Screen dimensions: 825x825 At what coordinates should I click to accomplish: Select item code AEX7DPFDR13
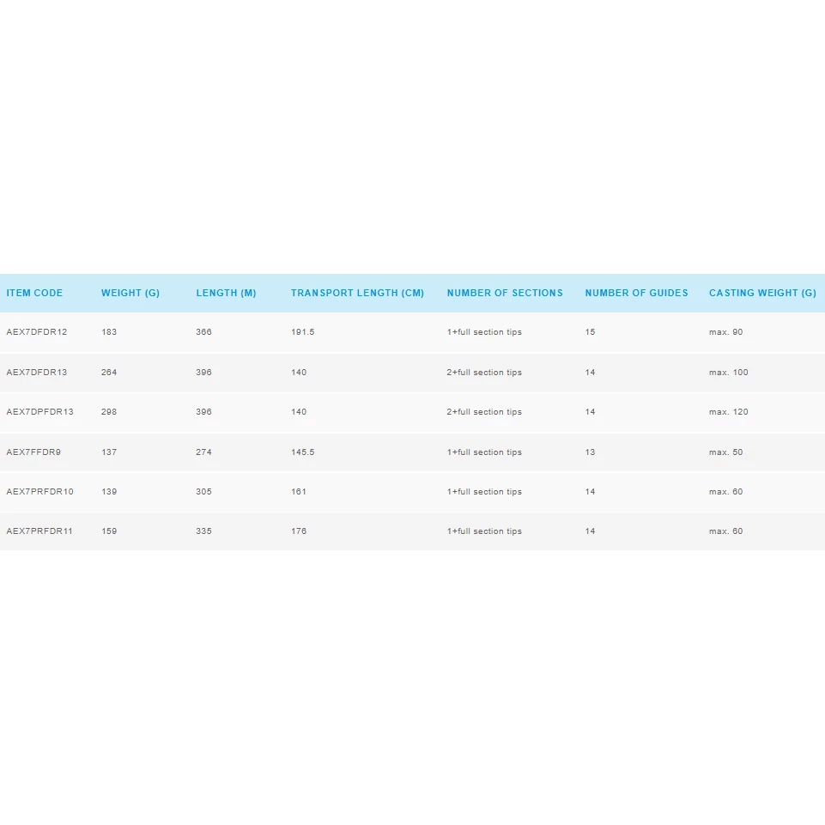coord(40,412)
